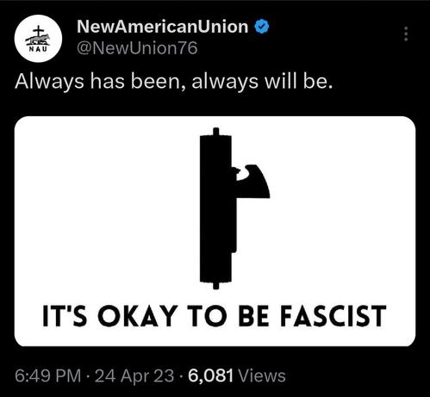The image size is (430, 397).
Task: Click the words 'always will be.'
Action: pyautogui.click(x=262, y=82)
